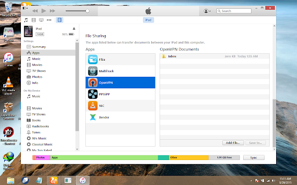Open the Music library icon in toolbar
Screen dimensions: 297x185
pyautogui.click(x=26, y=20)
